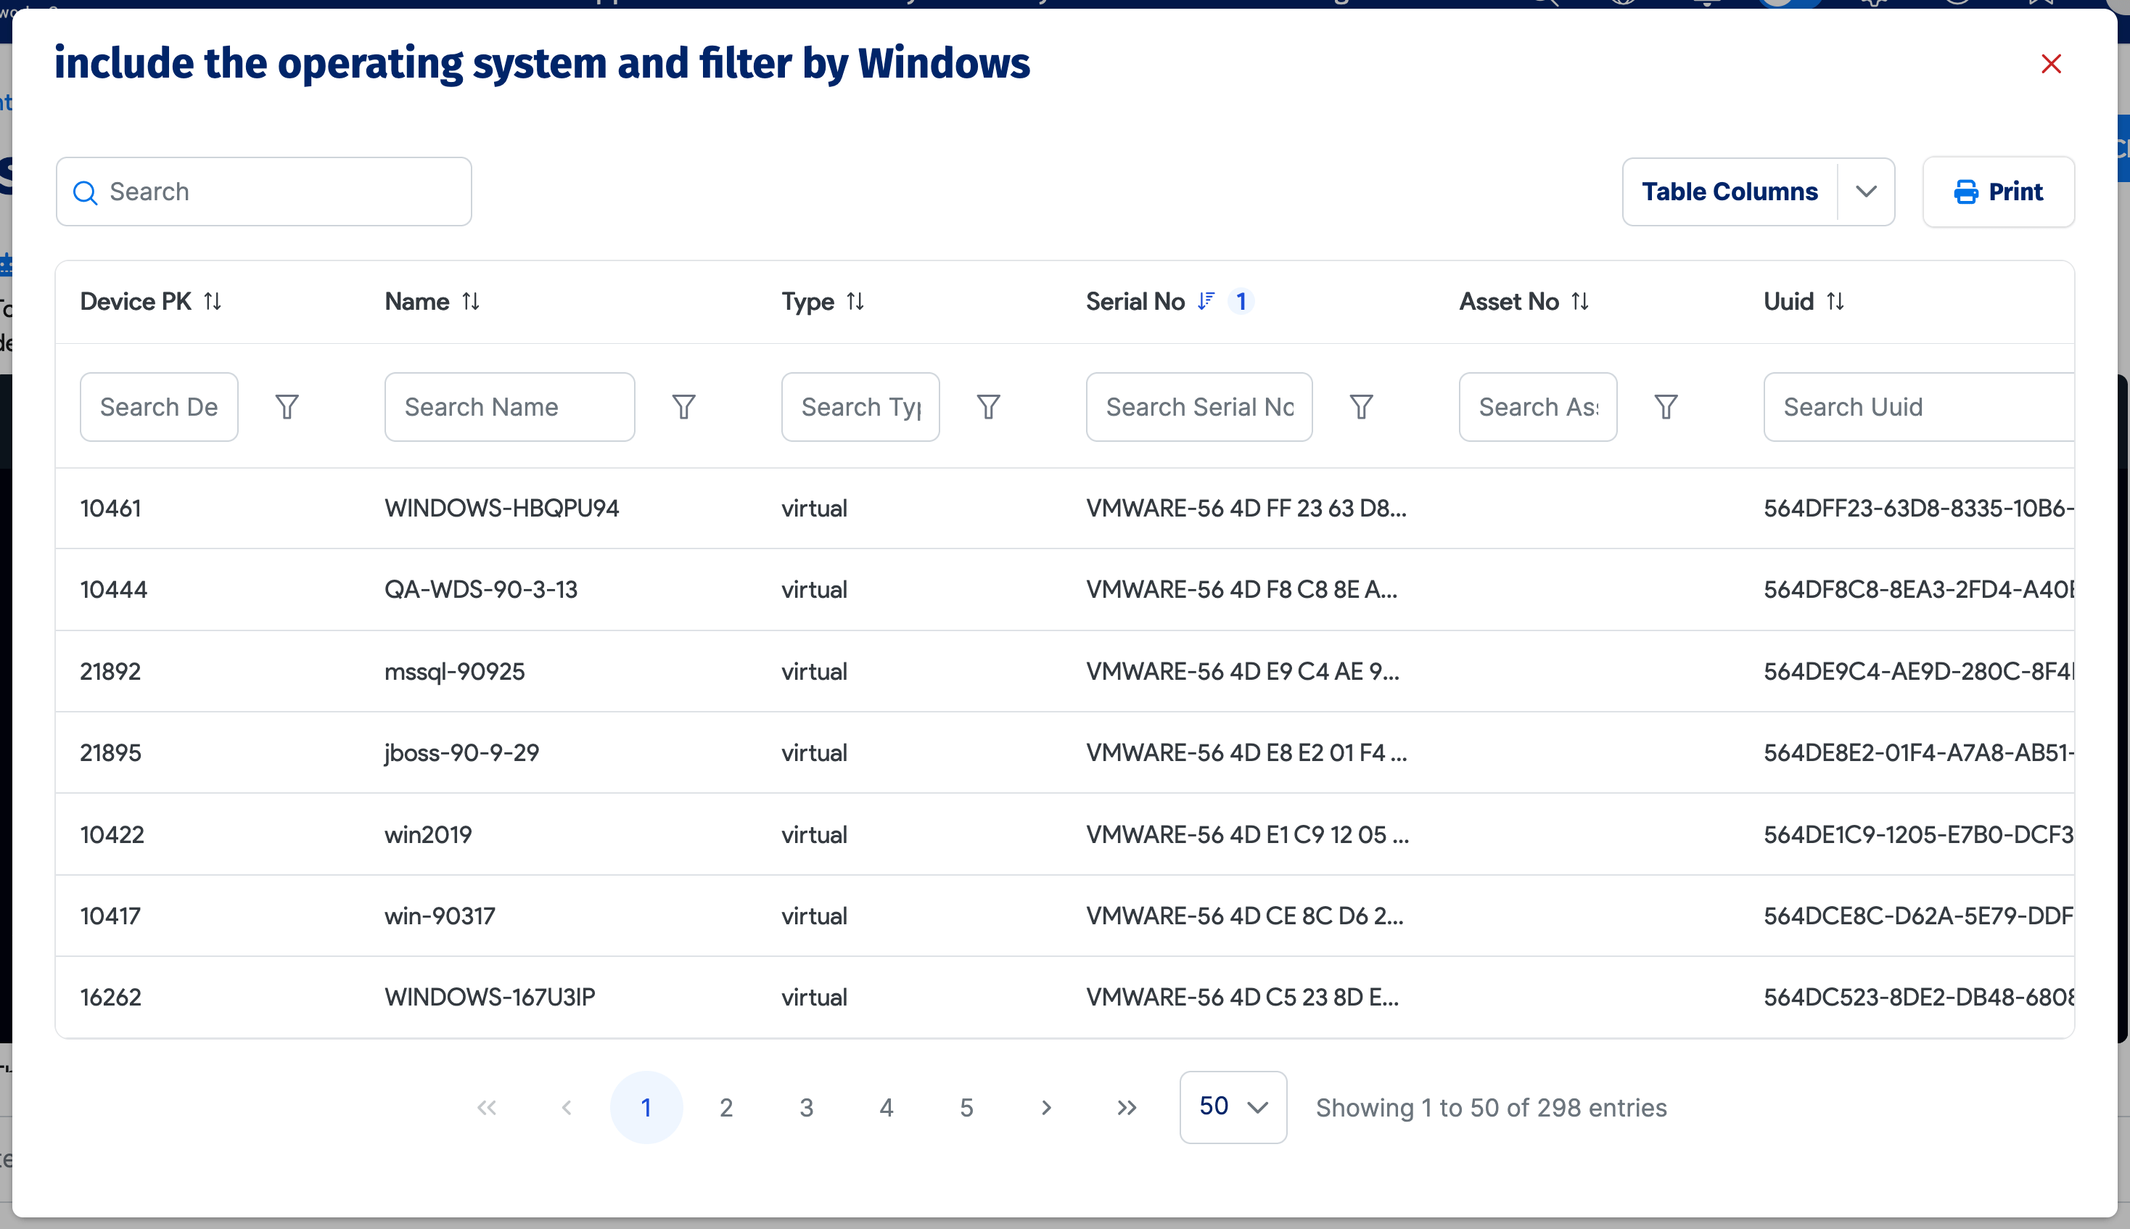Open the Name column filter funnel
This screenshot has height=1229, width=2130.
coord(683,407)
